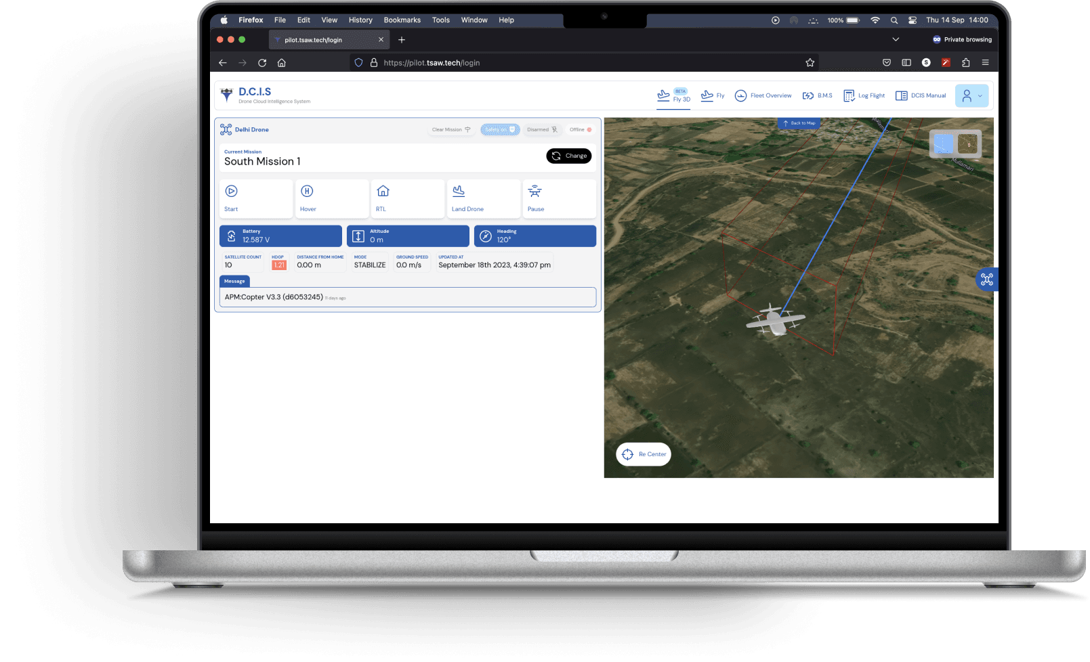Expand Firefox tab list chevron

[896, 39]
